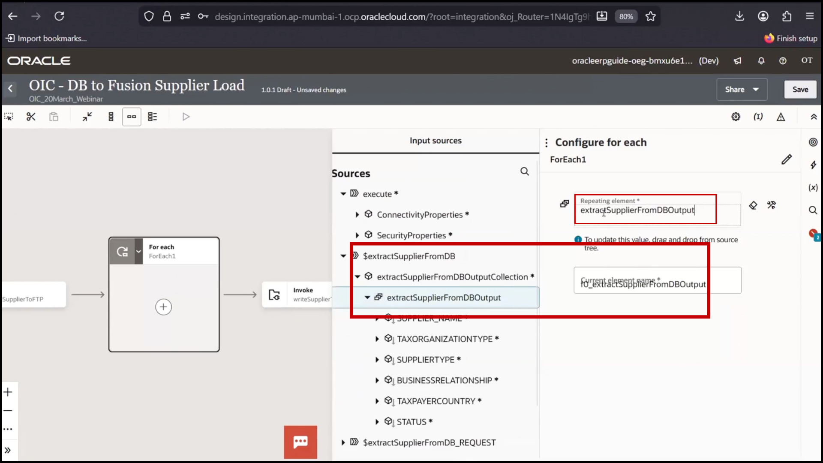Viewport: 823px width, 463px height.
Task: Expand the SecurityProperties node
Action: 357,235
